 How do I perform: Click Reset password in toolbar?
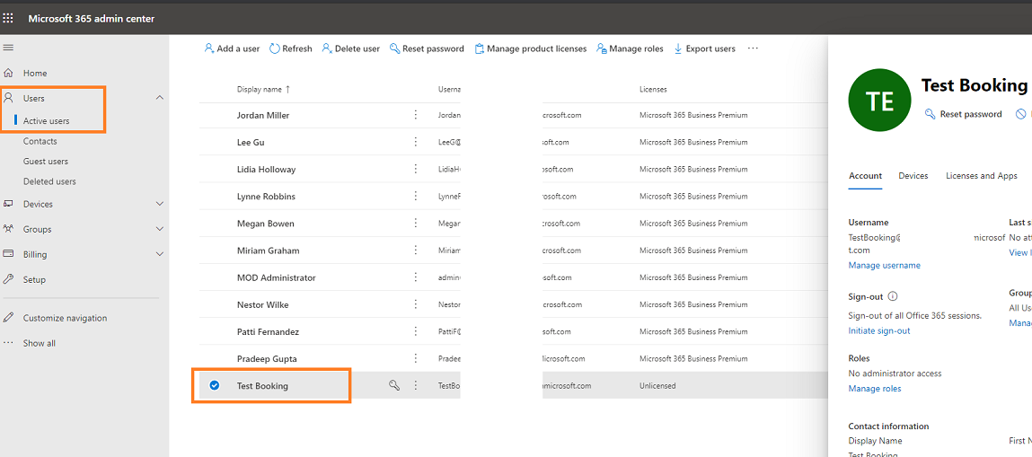427,48
